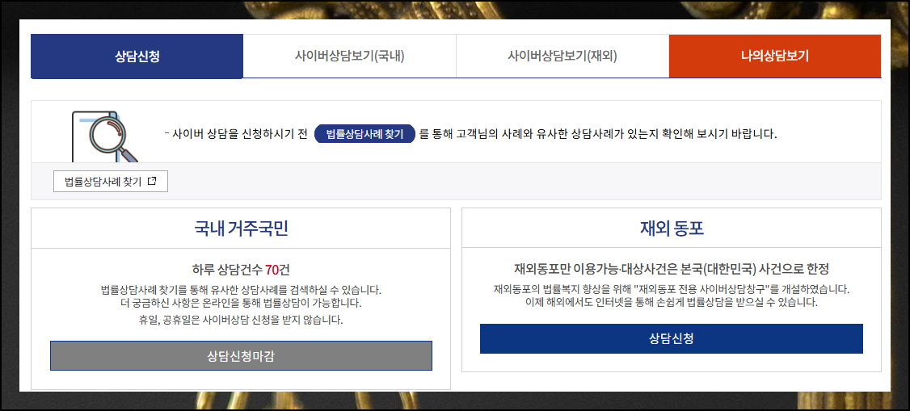This screenshot has width=910, height=411.
Task: Click the external link icon beside 법률상담사례 찾기
Action: (x=152, y=181)
